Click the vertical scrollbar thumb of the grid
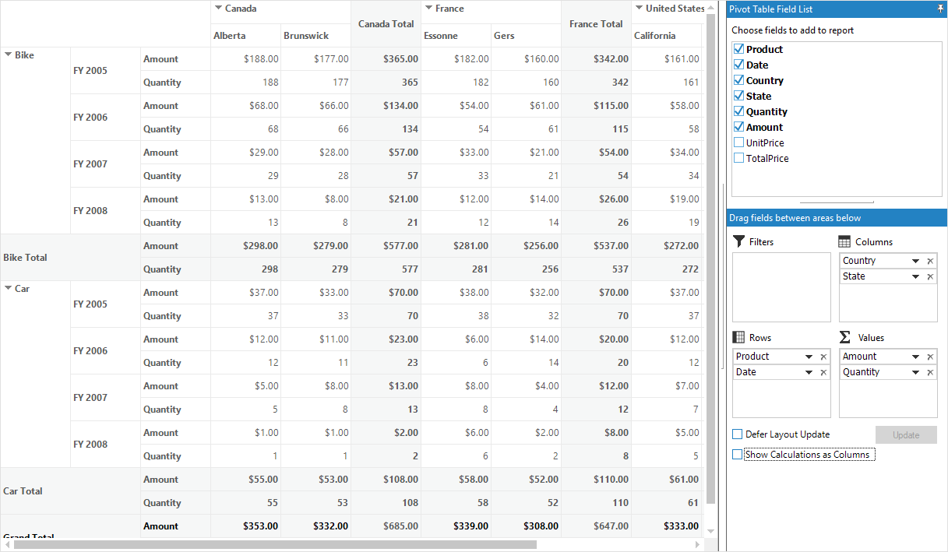 tap(710, 258)
